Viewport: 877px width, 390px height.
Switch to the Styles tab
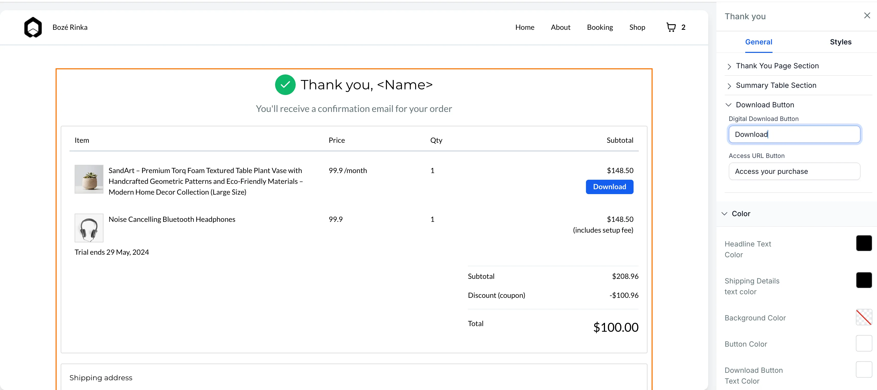coord(840,42)
